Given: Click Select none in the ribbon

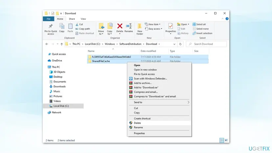Looking at the screenshot, I should (201, 29).
